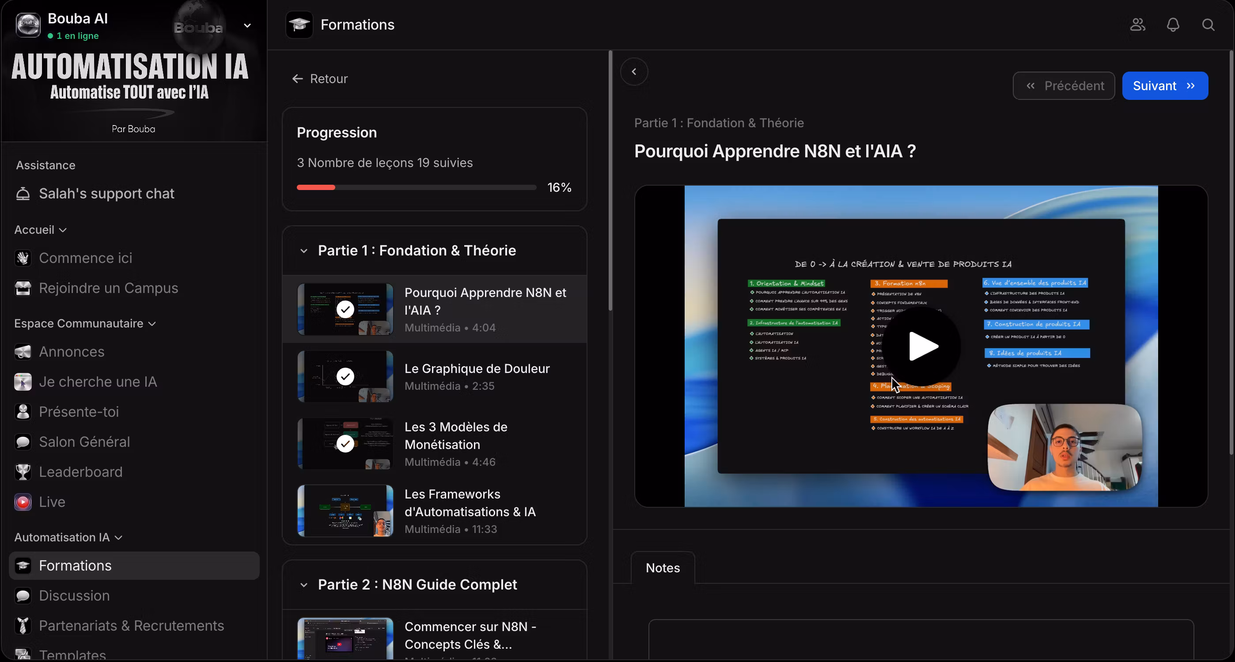Screen dimensions: 1235x662
Task: Open the search magnifier icon
Action: 1208,24
